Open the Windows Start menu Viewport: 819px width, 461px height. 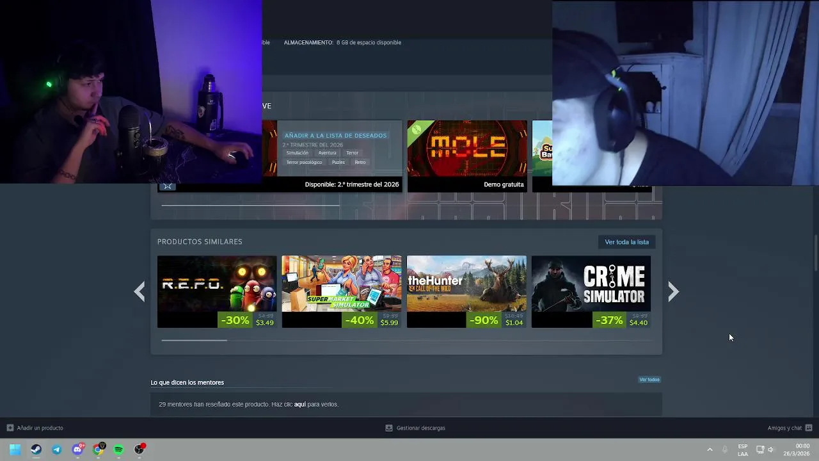[x=15, y=449]
